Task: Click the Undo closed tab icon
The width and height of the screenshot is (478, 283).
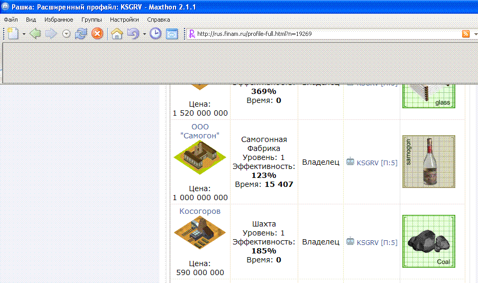Action: (133, 33)
